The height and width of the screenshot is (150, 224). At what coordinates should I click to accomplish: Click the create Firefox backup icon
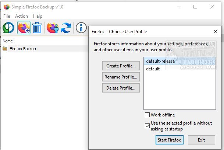coord(24,28)
